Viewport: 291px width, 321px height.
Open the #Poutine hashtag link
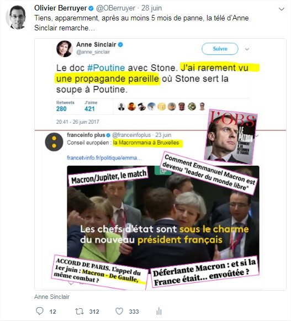(106, 68)
